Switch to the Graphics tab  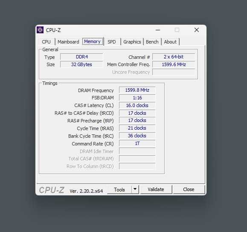[x=132, y=42]
